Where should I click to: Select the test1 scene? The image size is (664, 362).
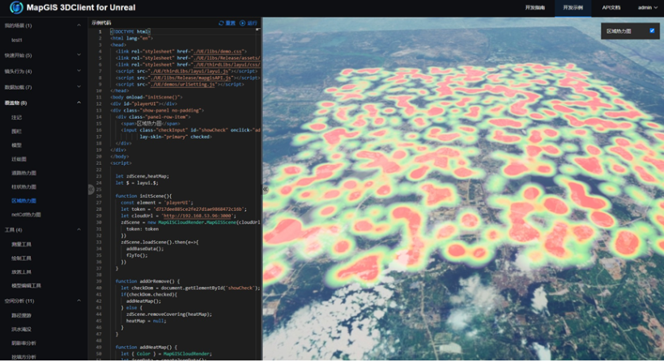coord(17,39)
